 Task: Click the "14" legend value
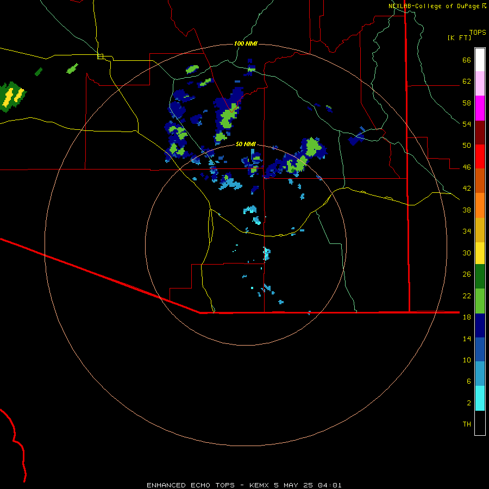pos(467,338)
